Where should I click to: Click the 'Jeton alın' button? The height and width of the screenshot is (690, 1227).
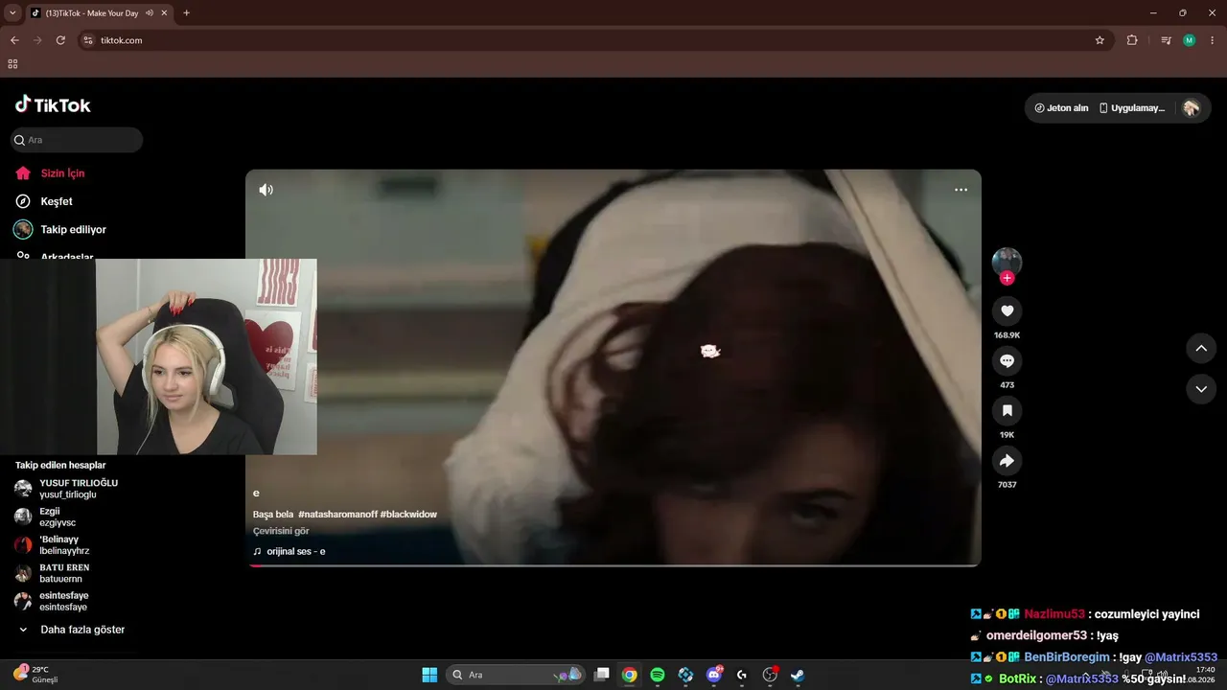(1061, 108)
